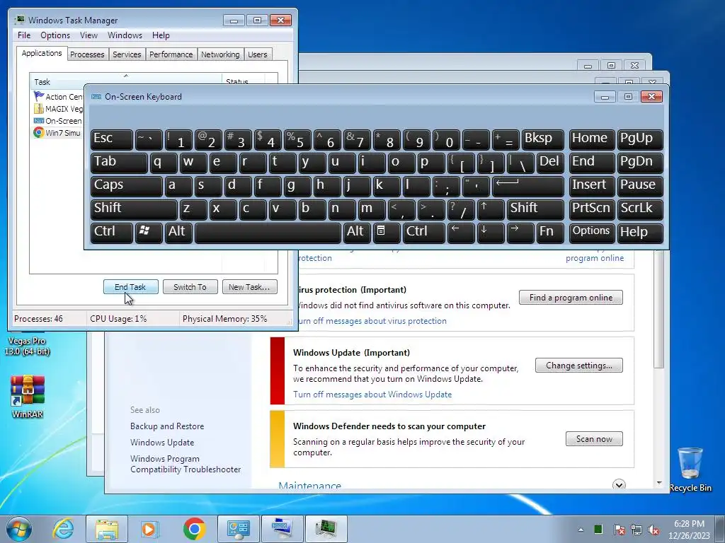Click the network tray icon
This screenshot has height=543, width=725.
tap(636, 530)
